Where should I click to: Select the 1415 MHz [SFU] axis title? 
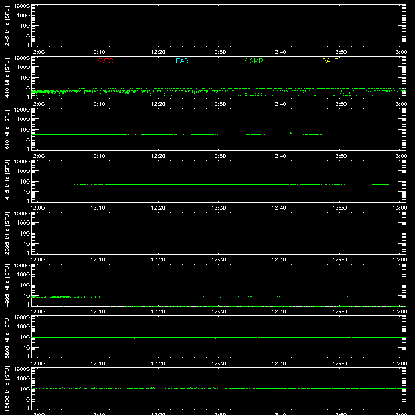coord(7,181)
